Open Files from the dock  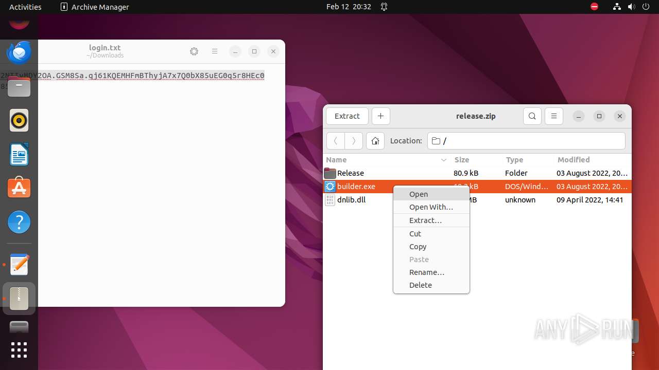pyautogui.click(x=19, y=86)
